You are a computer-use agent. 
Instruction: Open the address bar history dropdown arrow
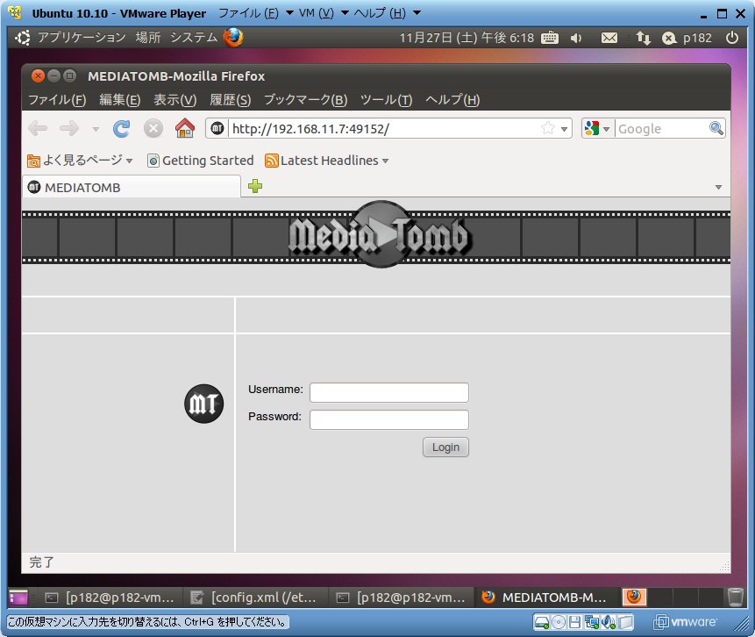564,129
